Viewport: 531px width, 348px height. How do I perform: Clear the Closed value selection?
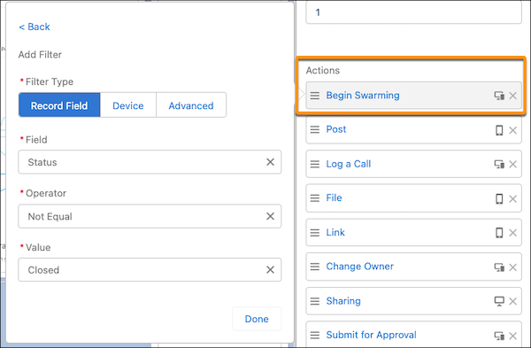click(270, 270)
